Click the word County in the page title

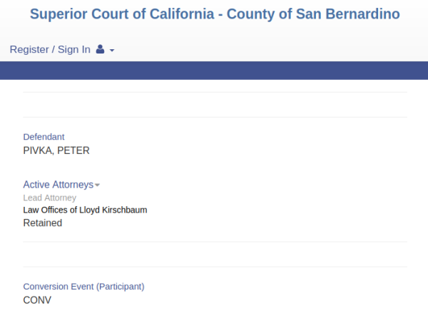click(250, 14)
